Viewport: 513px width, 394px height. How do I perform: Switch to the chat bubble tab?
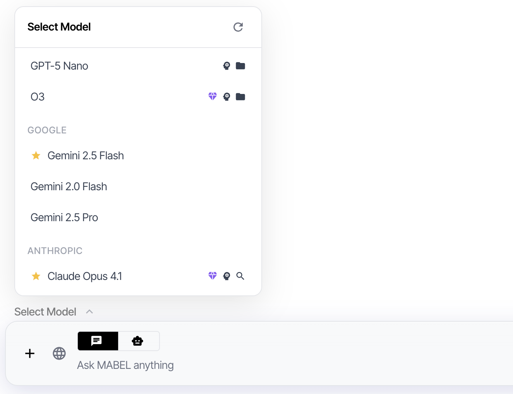98,341
